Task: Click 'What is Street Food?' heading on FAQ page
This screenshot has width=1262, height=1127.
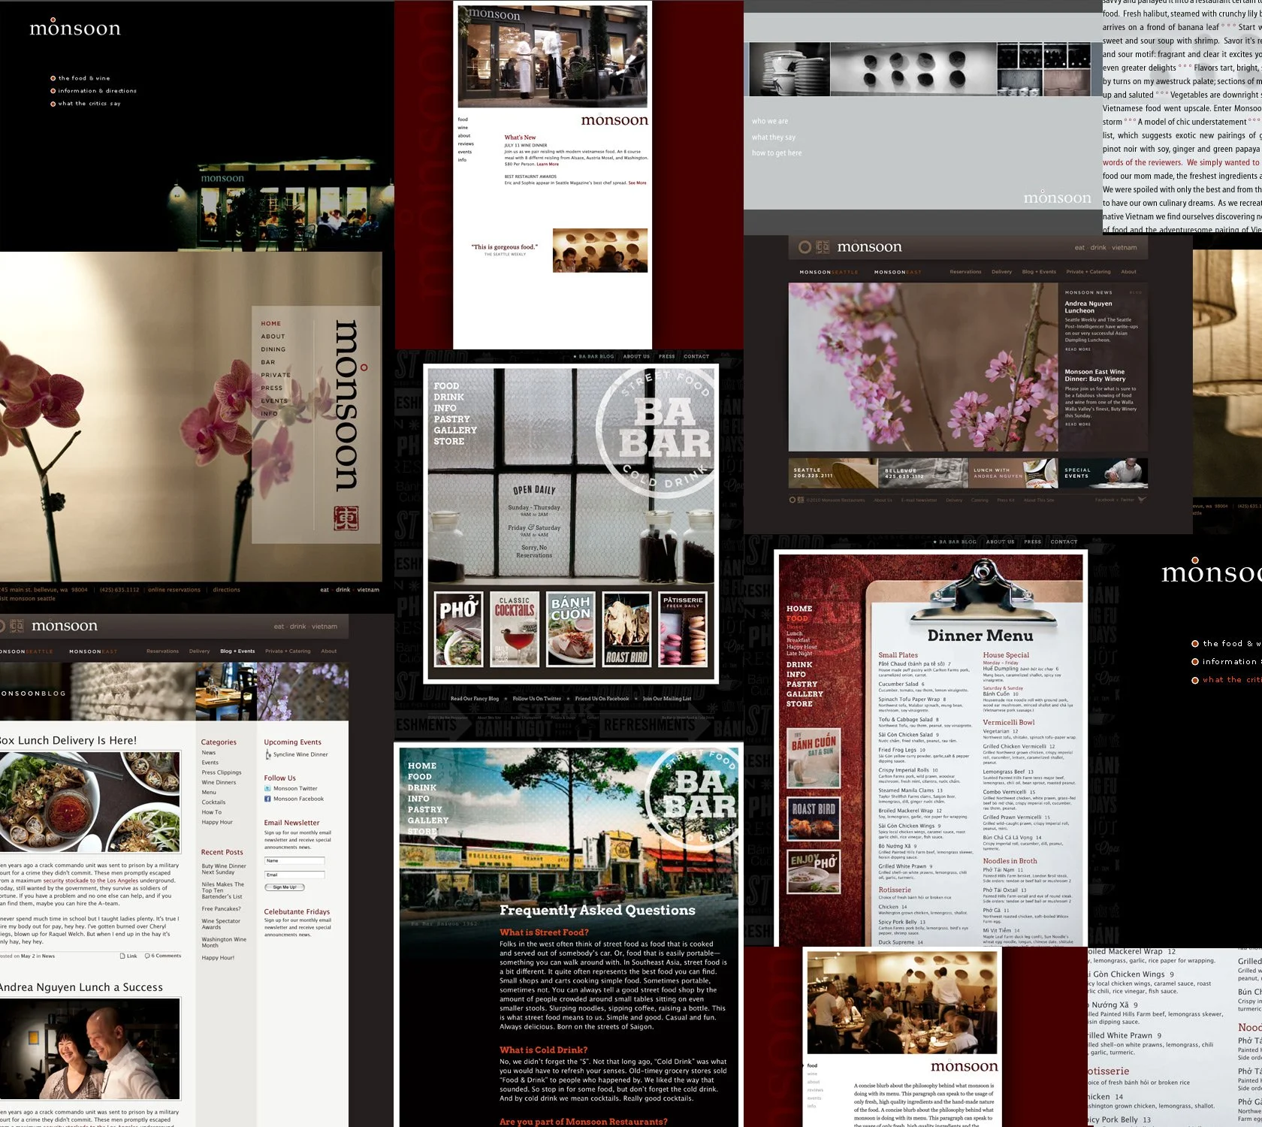Action: click(544, 932)
